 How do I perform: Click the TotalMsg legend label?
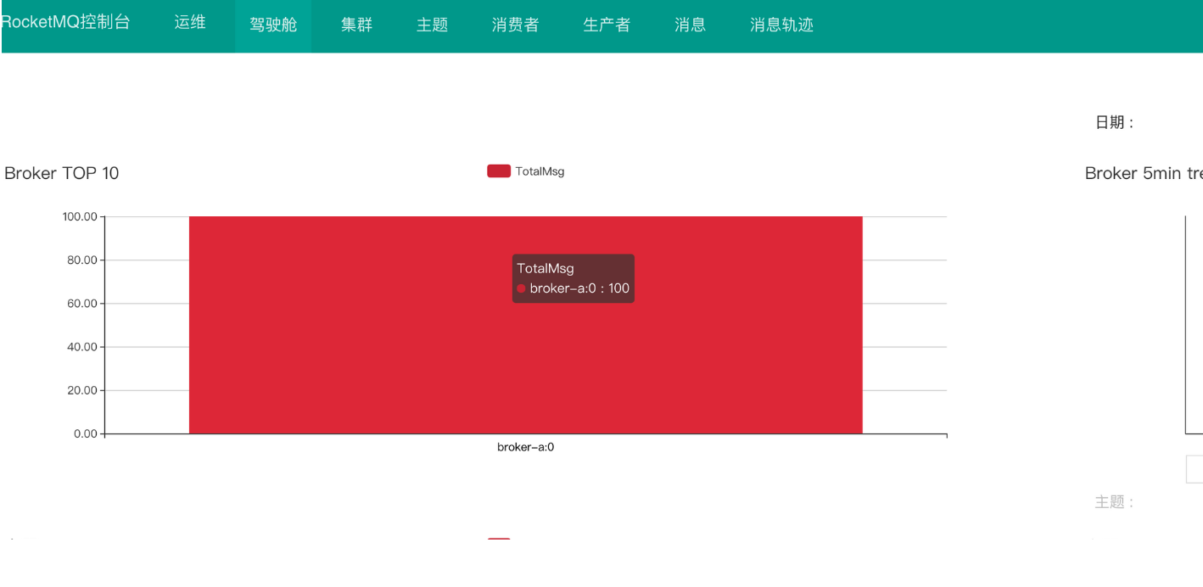point(540,171)
